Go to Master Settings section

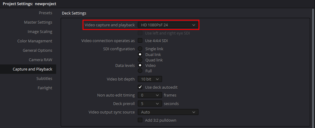pos(38,22)
